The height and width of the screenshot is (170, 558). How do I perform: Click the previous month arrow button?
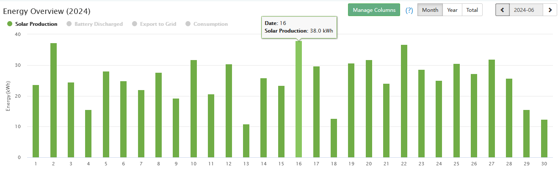click(x=503, y=10)
